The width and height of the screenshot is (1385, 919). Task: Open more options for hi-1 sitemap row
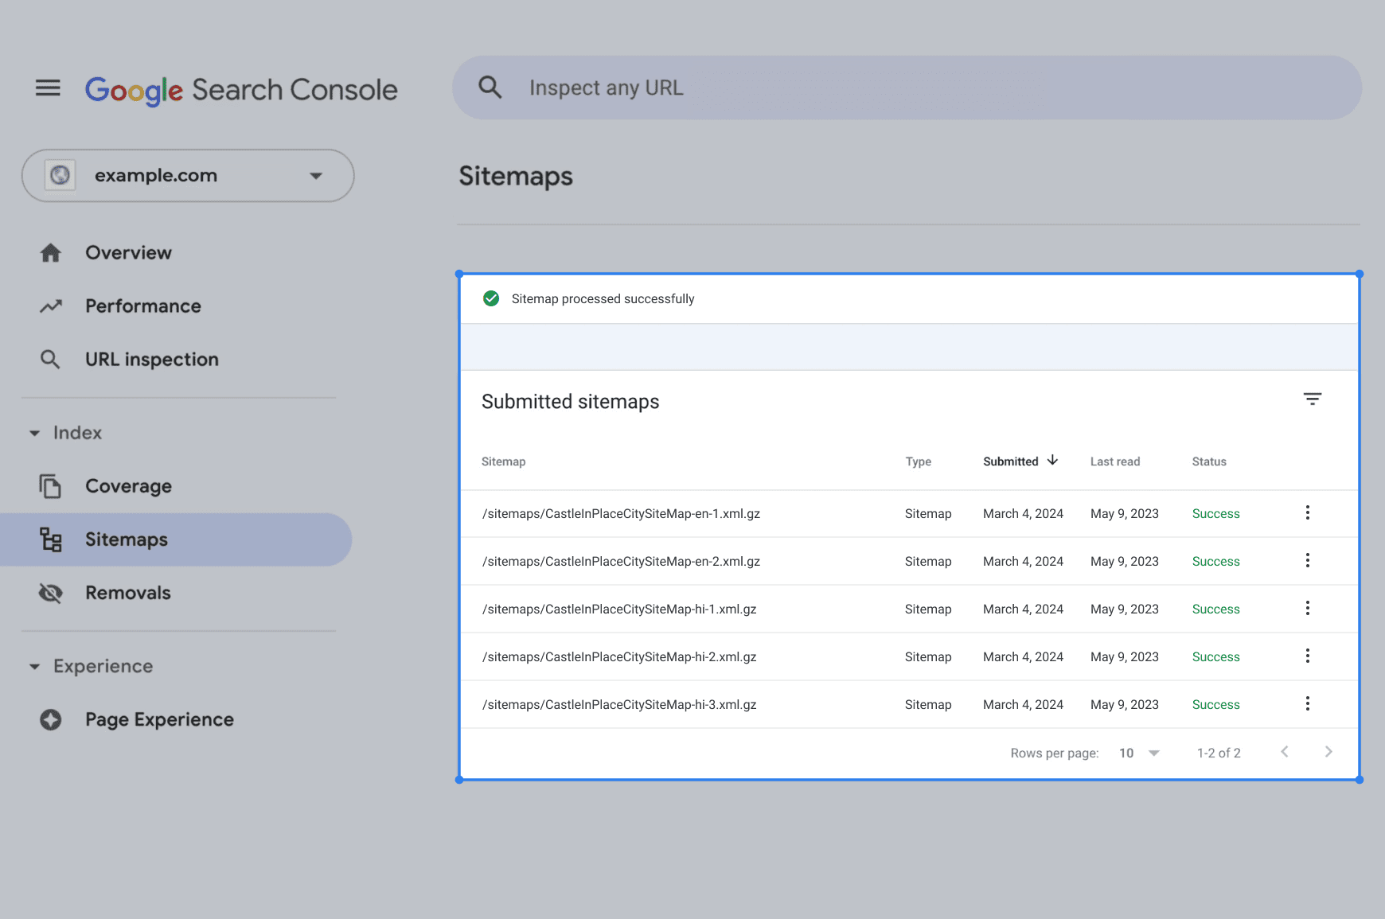1307,609
